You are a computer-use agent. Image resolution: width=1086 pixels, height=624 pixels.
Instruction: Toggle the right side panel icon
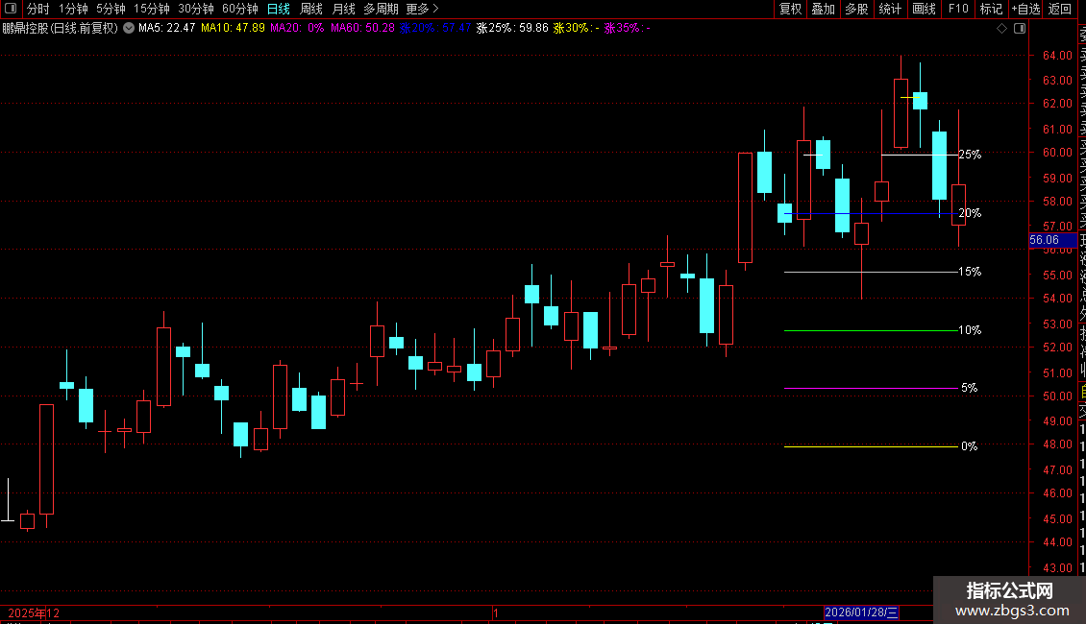click(x=1020, y=29)
